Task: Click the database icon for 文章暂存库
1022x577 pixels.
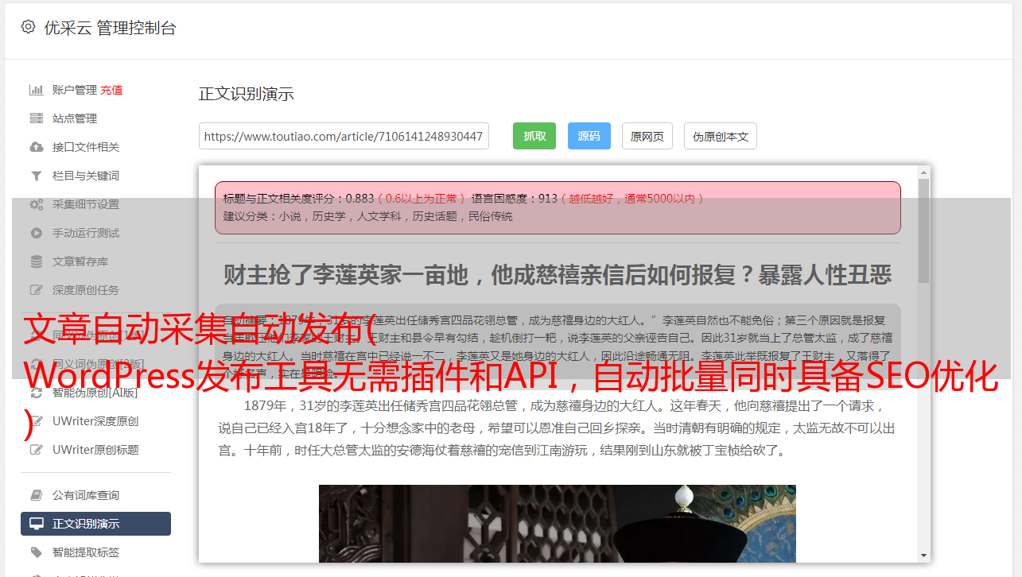Action: (x=36, y=261)
